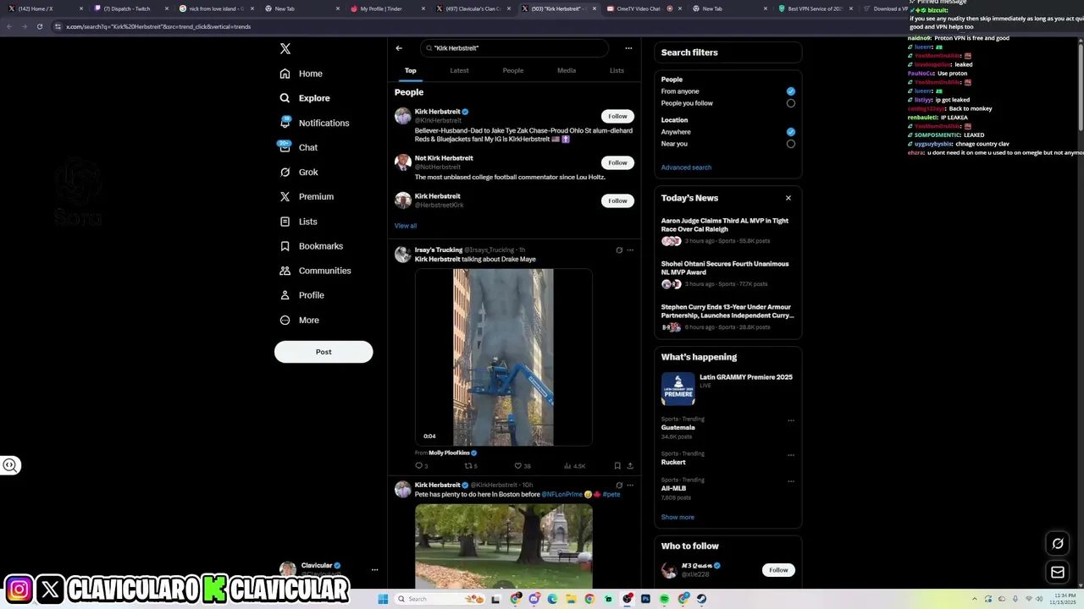
Task: Switch to the Latest tab
Action: pyautogui.click(x=459, y=70)
